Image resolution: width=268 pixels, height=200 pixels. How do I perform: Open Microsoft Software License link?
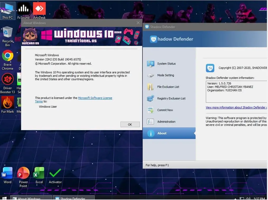click(95, 98)
